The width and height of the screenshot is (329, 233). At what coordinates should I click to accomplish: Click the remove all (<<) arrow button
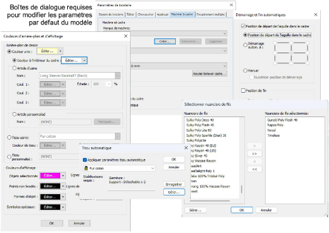255,169
